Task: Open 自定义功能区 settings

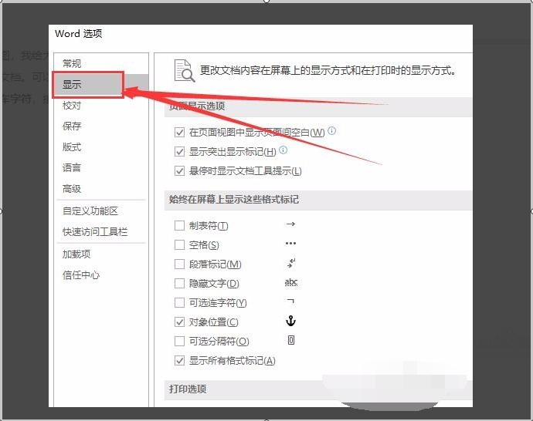Action: 90,211
